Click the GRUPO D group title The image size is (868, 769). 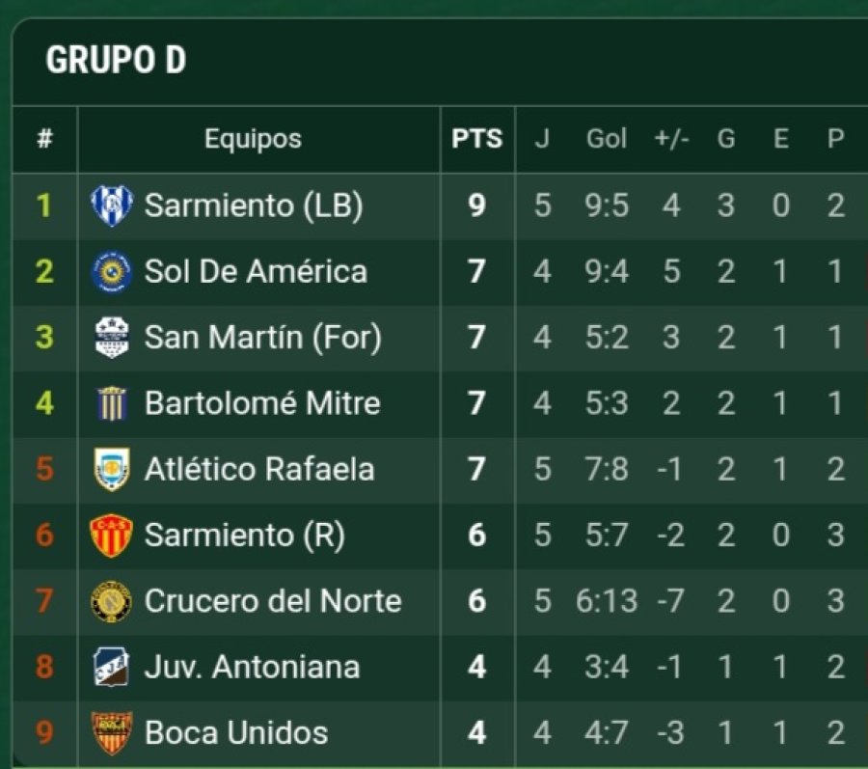click(x=116, y=60)
